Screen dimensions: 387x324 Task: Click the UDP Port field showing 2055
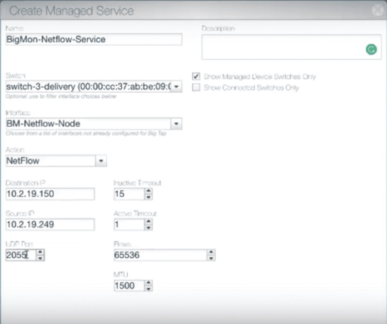coord(21,255)
